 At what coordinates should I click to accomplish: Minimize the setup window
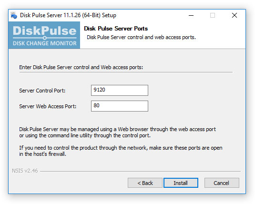point(191,15)
